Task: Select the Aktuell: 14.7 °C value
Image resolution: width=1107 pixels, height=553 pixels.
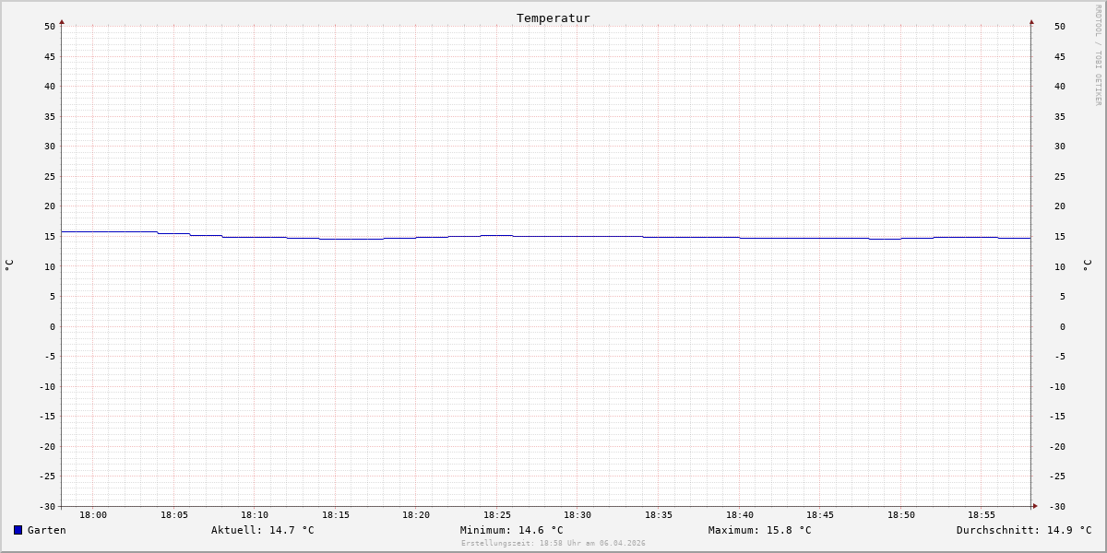Action: 263,530
